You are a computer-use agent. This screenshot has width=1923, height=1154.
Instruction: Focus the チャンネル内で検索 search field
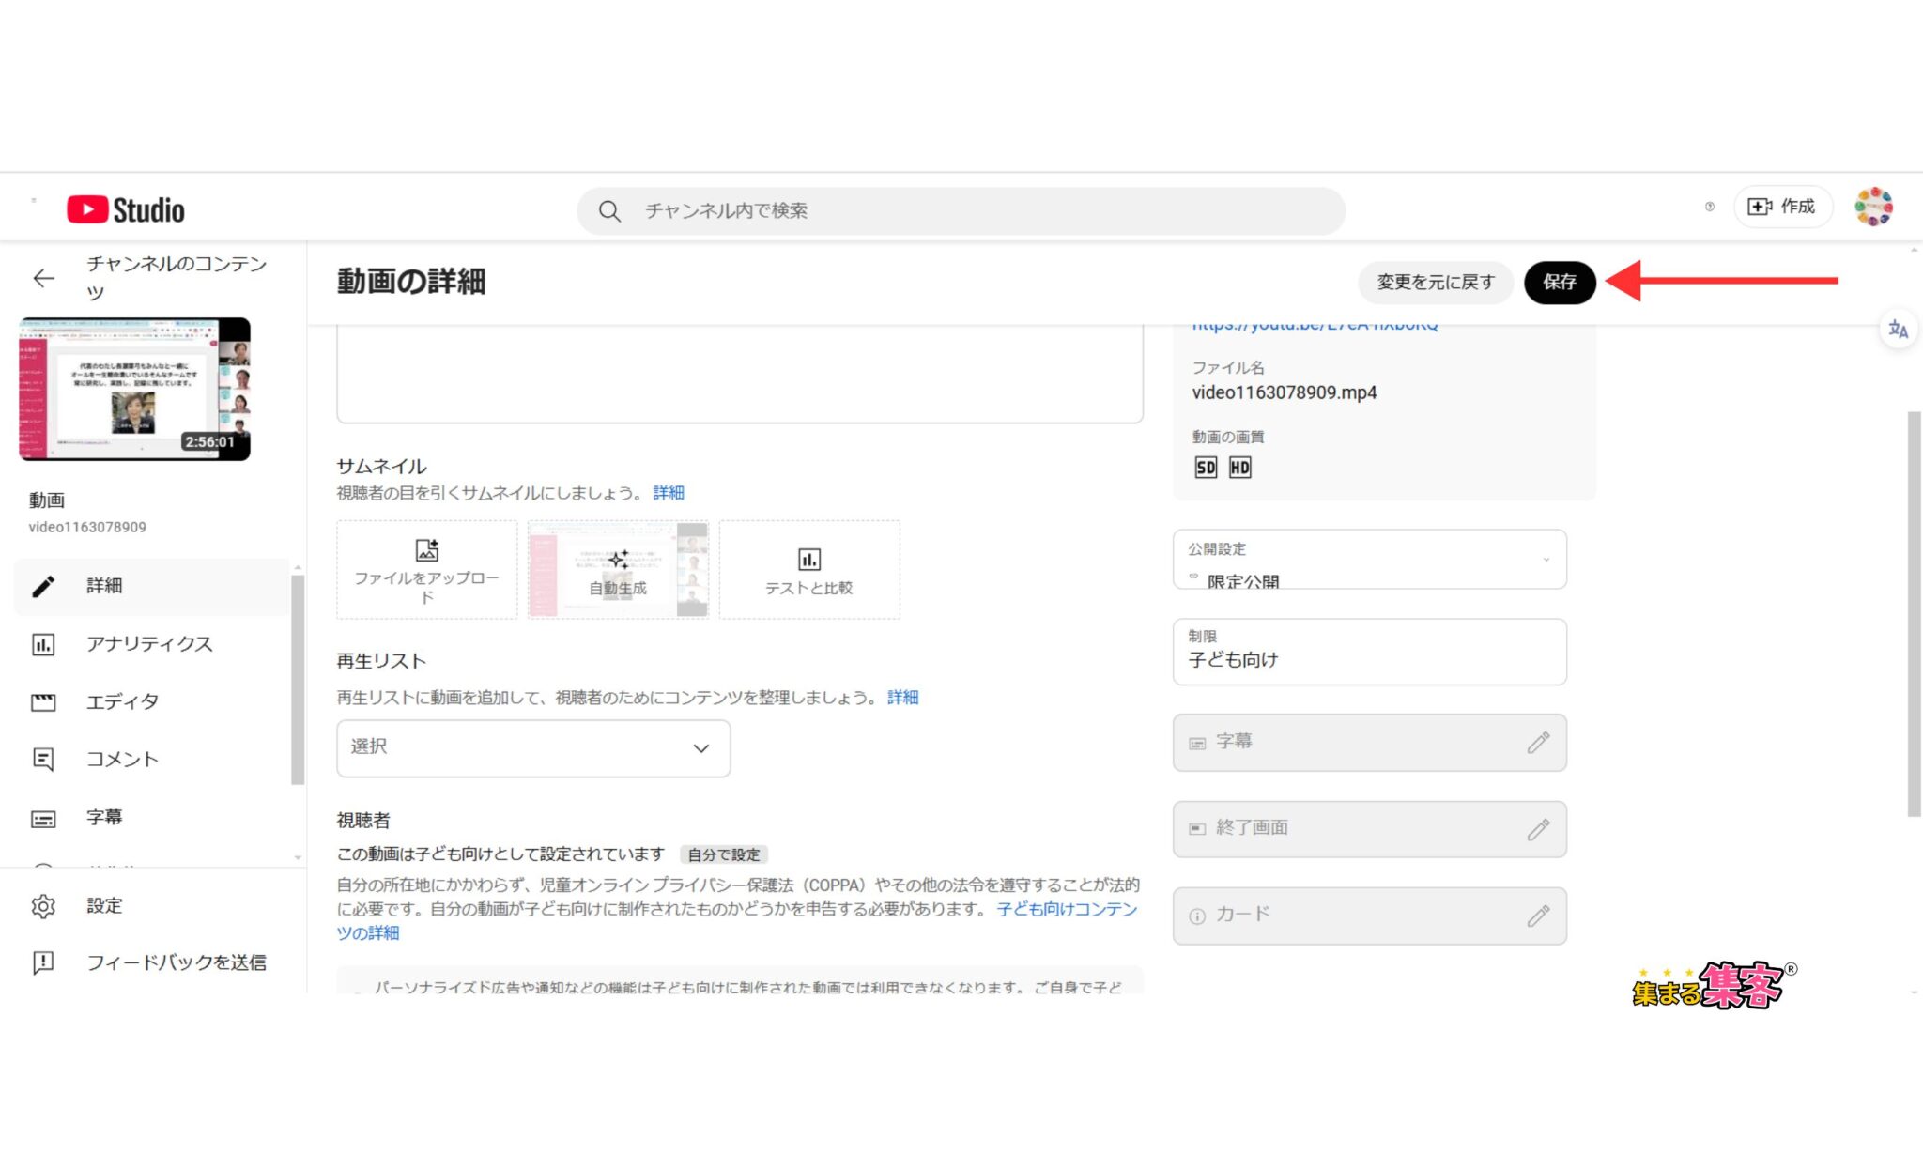point(961,211)
